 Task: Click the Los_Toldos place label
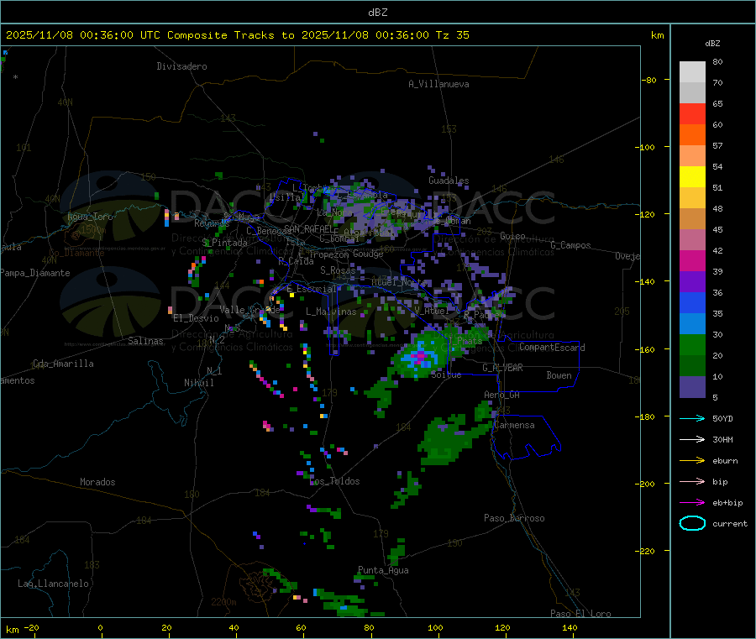click(x=334, y=481)
